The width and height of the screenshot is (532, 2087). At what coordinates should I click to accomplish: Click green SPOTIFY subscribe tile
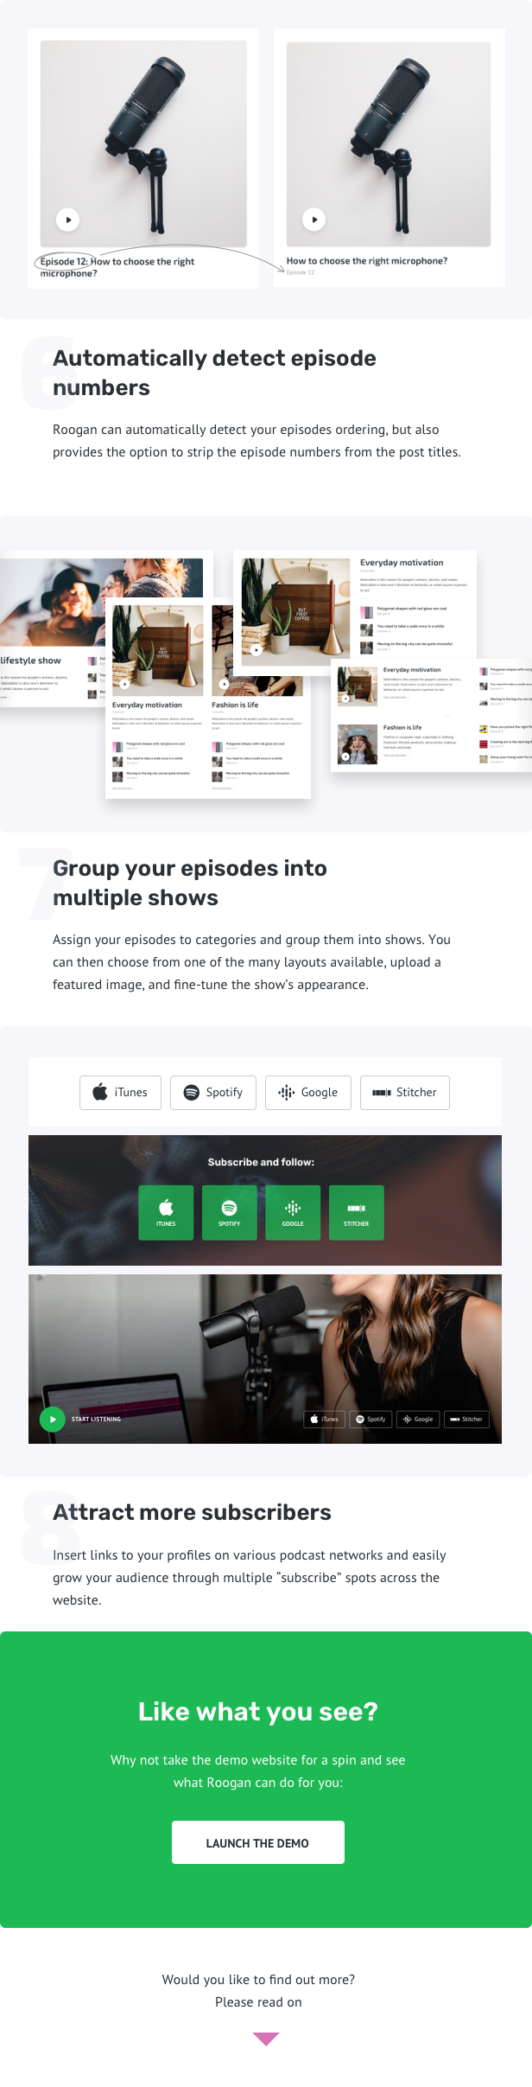[x=230, y=1212]
